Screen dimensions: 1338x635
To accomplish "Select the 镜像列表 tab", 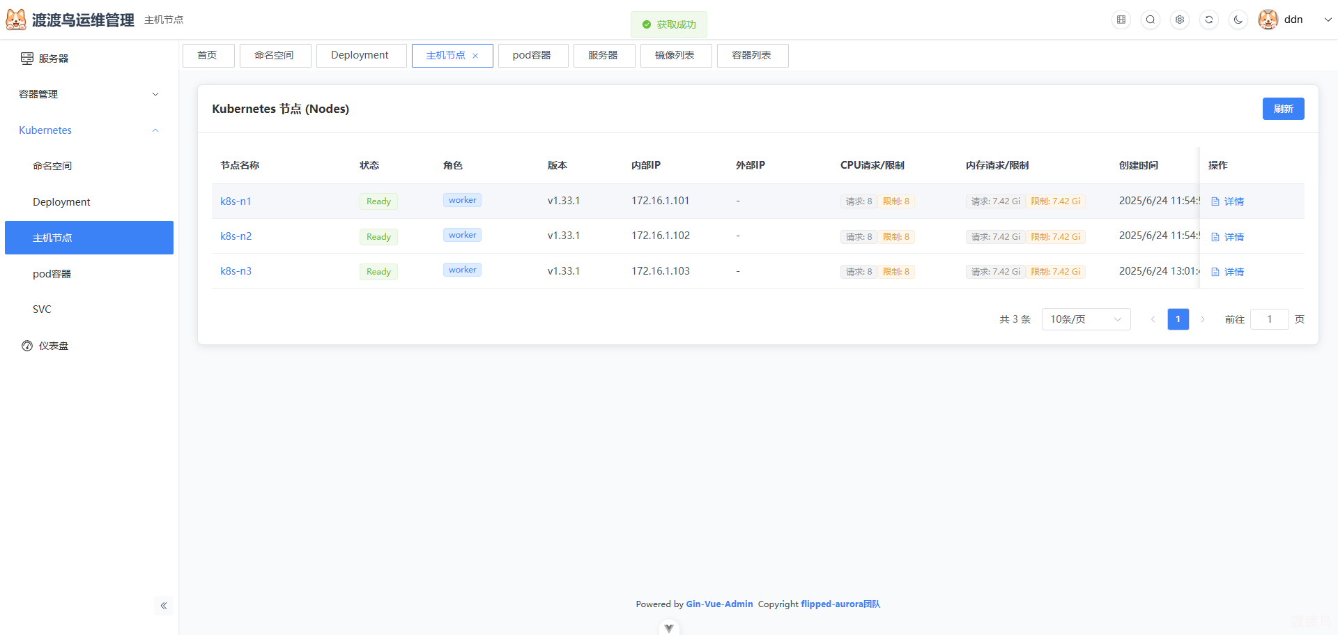I will [x=675, y=55].
